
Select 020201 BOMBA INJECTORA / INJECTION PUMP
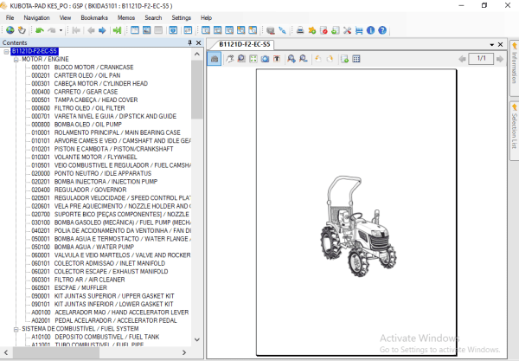tap(94, 182)
